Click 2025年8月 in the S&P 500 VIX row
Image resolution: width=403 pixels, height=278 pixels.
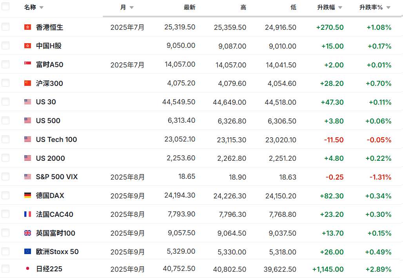127,177
